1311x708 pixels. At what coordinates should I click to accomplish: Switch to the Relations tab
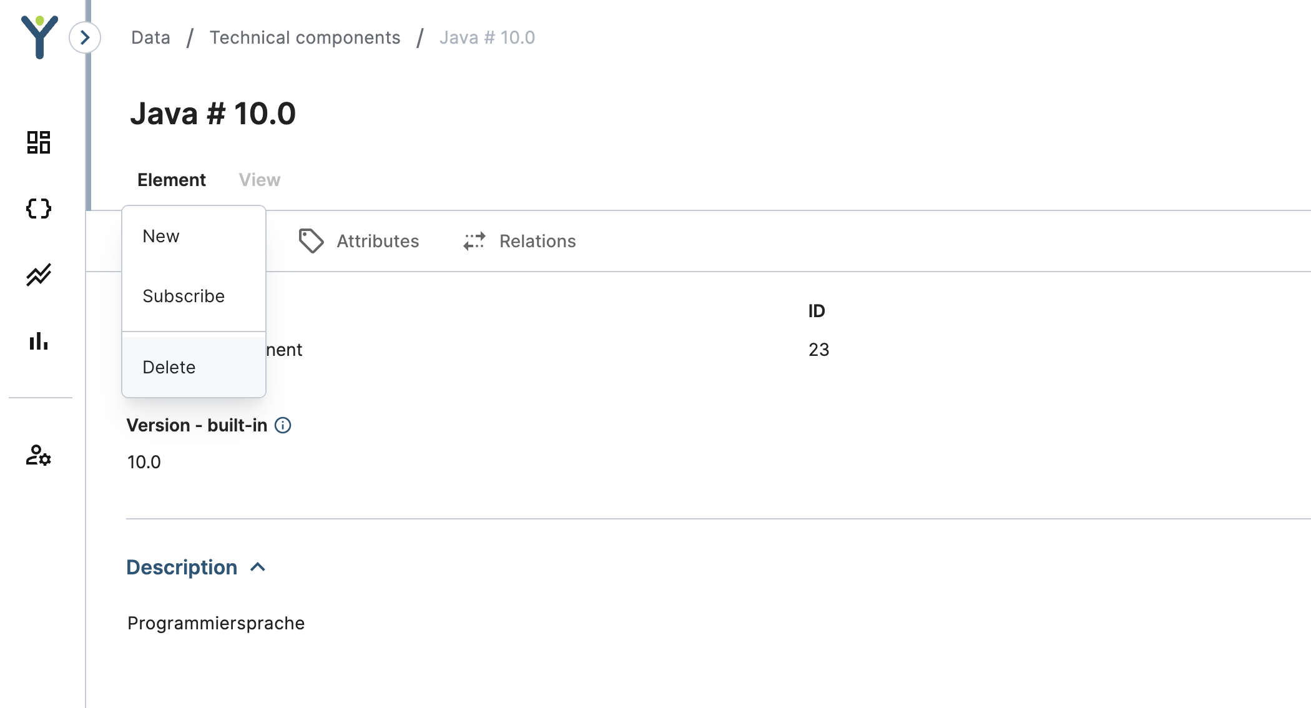click(x=538, y=241)
